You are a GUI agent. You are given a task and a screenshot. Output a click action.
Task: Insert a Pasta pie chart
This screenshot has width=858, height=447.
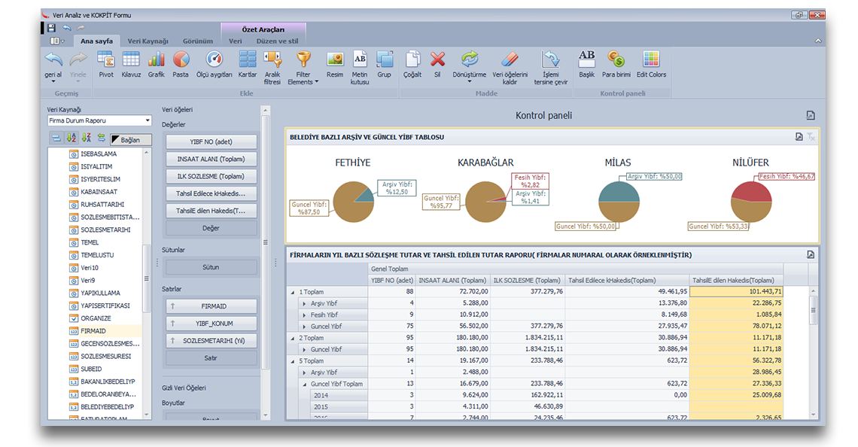point(181,63)
